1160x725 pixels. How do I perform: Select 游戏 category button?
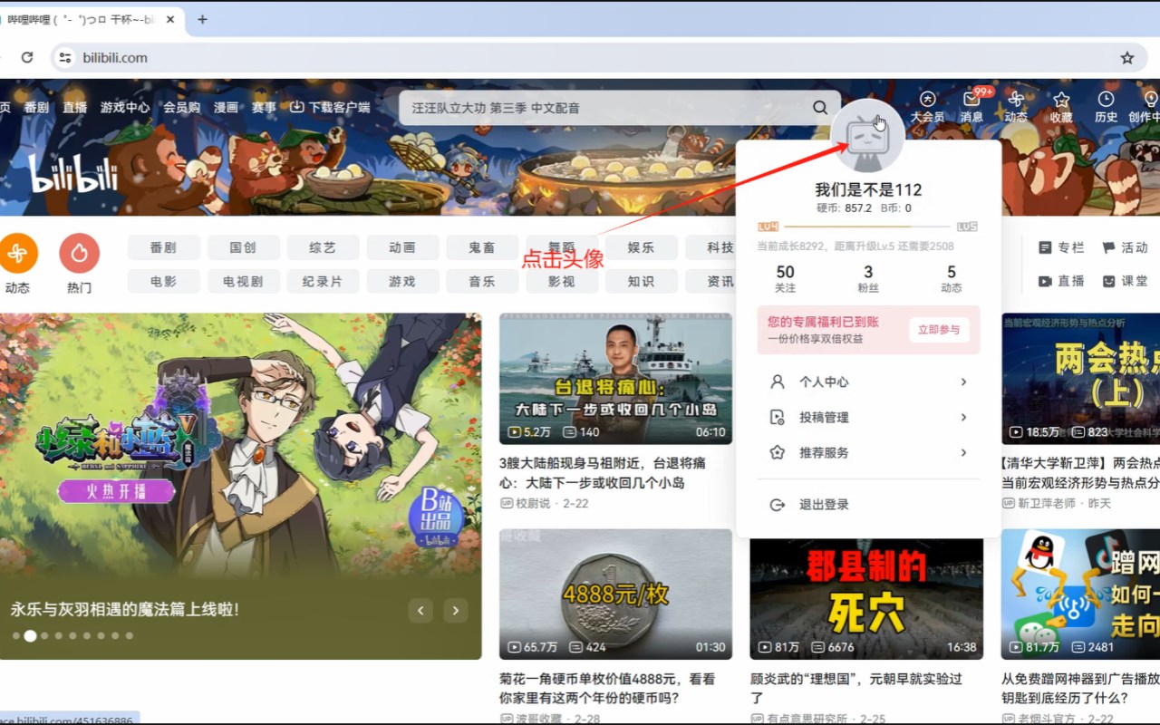tap(402, 281)
